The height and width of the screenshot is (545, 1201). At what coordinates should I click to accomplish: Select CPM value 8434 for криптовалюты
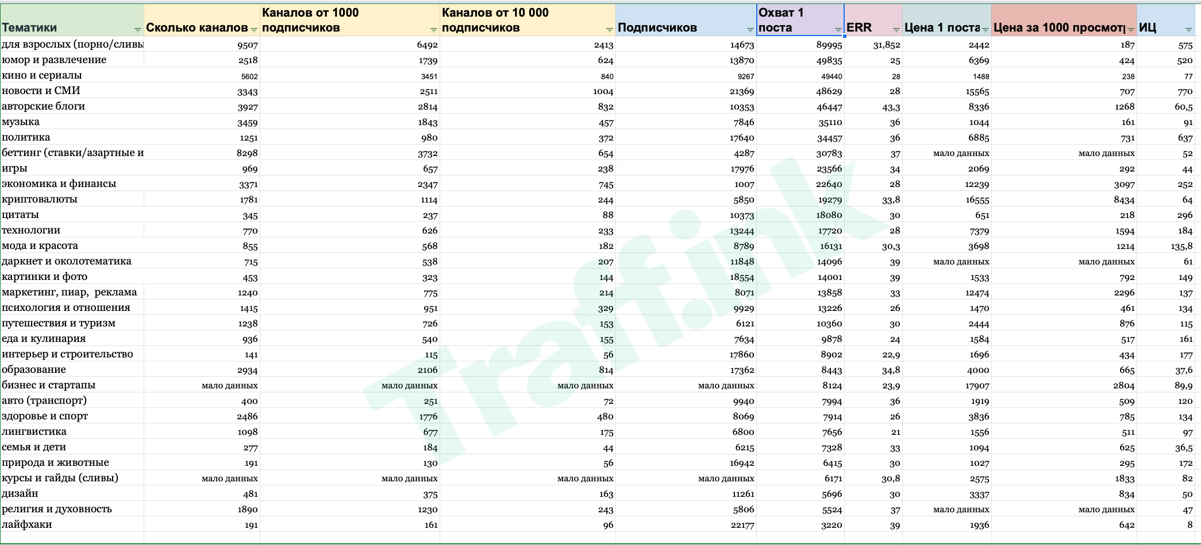[x=1064, y=199]
